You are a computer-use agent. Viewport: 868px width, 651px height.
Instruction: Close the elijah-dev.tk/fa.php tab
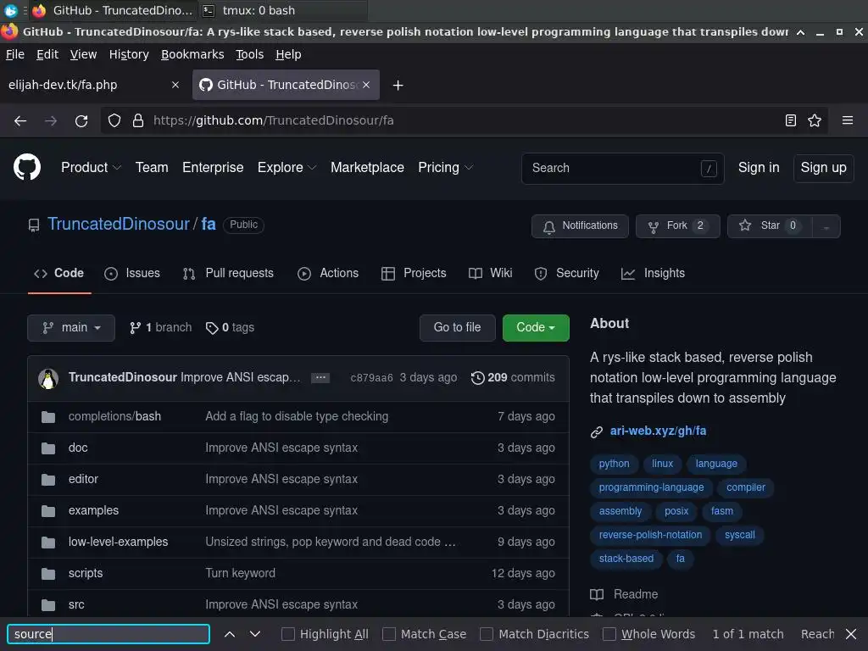point(175,85)
